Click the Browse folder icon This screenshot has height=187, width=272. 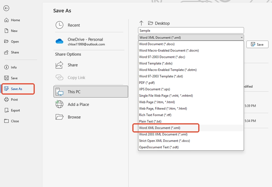[60, 117]
